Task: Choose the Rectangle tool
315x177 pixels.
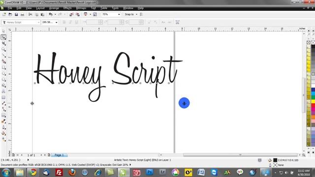Action: 3,67
